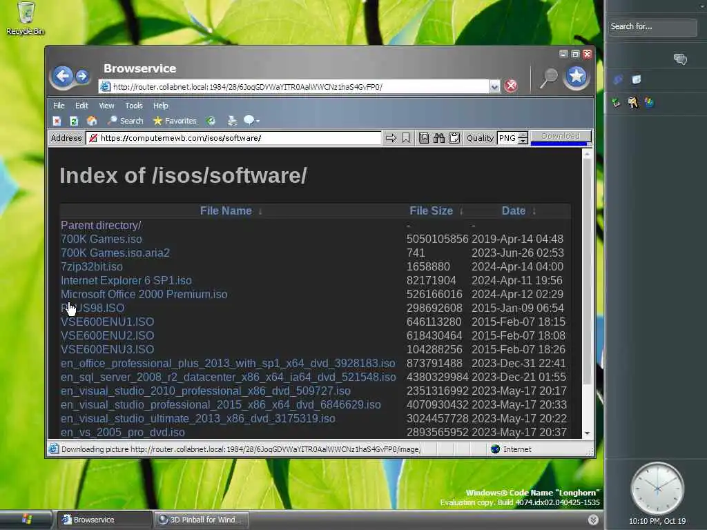
Task: Click the Windows Start button
Action: click(26, 520)
